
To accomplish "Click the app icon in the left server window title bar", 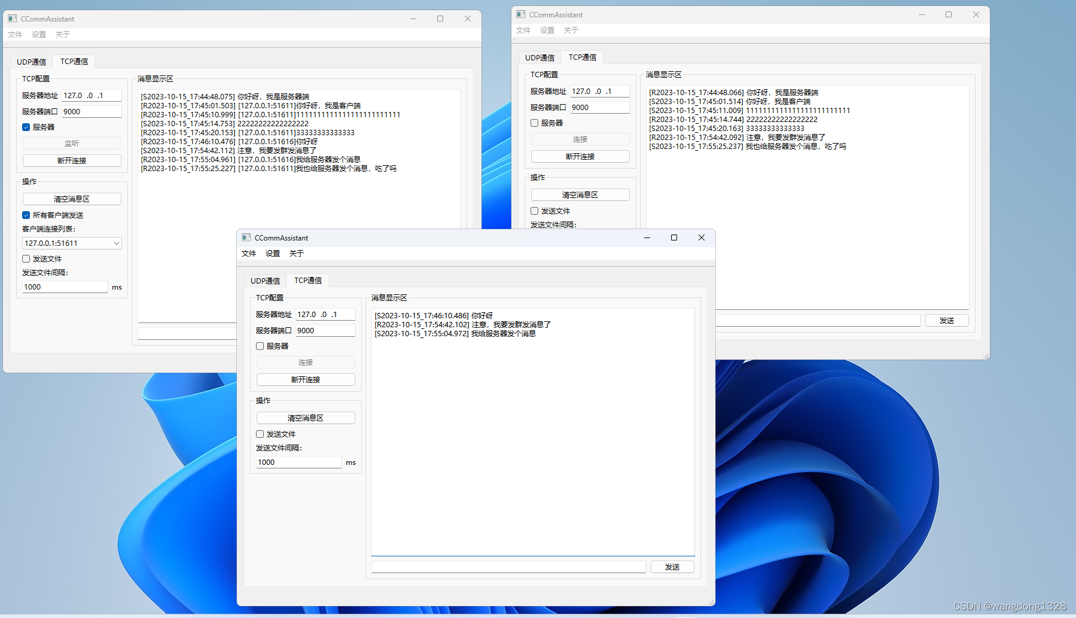I will [x=12, y=19].
